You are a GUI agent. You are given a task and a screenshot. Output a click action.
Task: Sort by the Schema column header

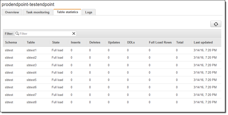point(11,42)
